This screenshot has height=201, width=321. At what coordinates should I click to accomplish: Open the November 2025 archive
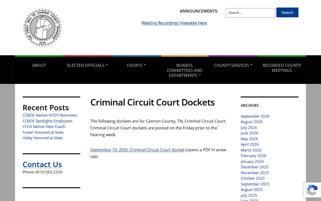tap(255, 173)
